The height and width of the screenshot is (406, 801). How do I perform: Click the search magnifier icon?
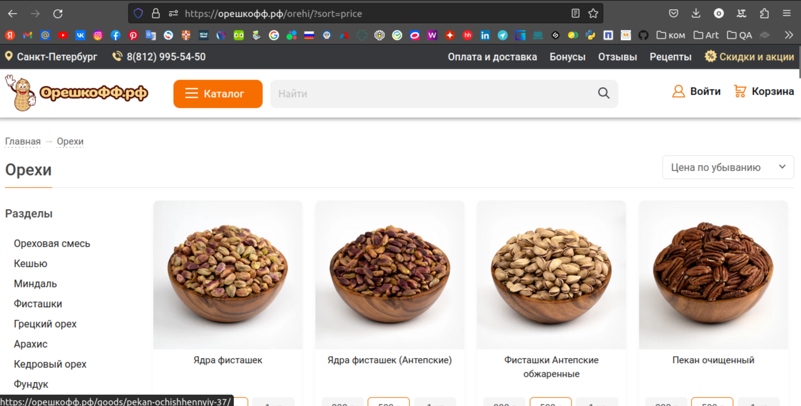tap(604, 93)
